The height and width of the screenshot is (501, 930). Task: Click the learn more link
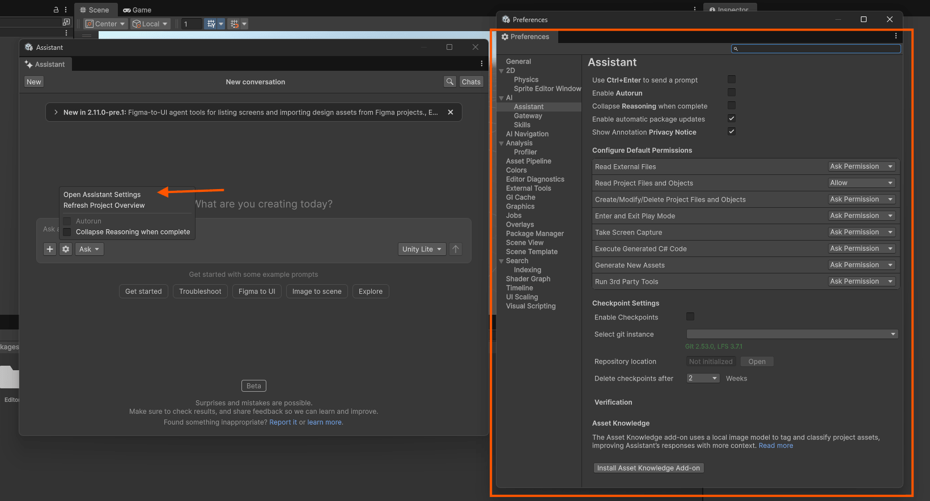point(325,422)
